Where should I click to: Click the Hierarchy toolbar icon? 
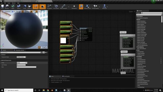pos(104,7)
